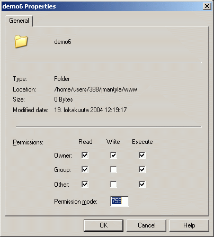
Task: Open Help for this dialog
Action: pyautogui.click(x=189, y=225)
